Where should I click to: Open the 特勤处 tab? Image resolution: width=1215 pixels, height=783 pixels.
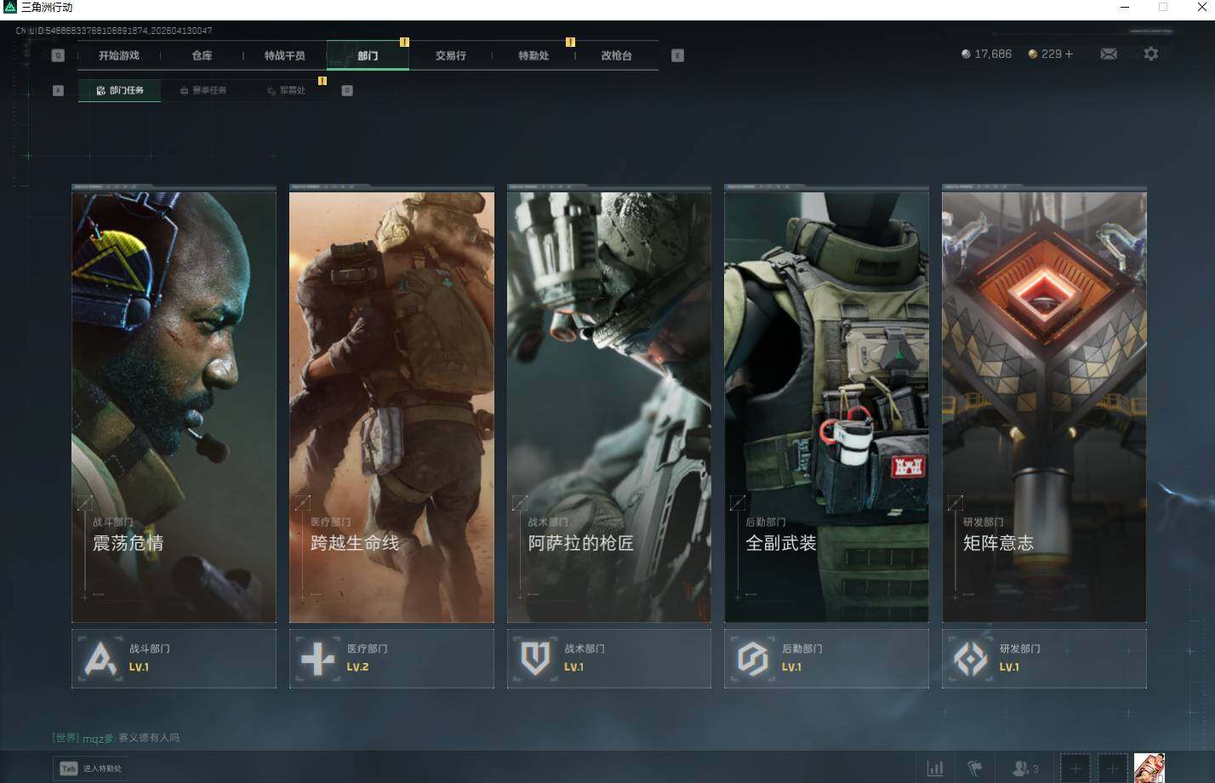click(x=533, y=55)
